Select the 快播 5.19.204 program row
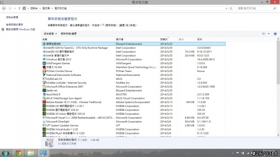 point(133,67)
